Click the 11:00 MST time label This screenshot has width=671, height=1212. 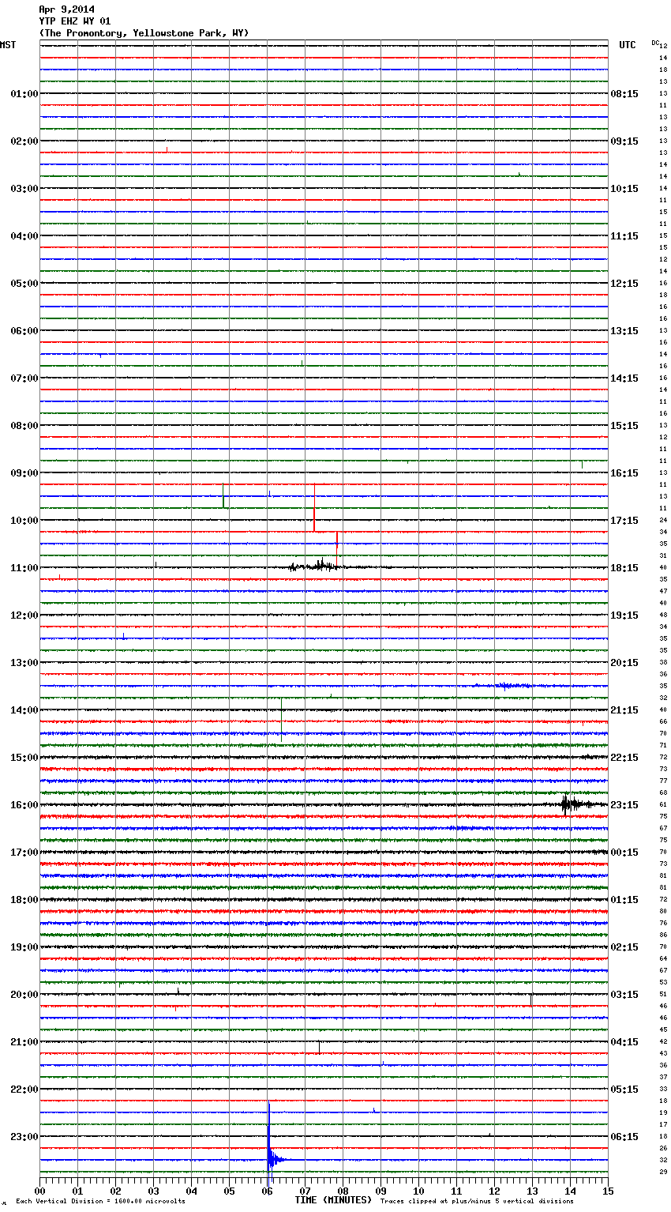point(24,568)
